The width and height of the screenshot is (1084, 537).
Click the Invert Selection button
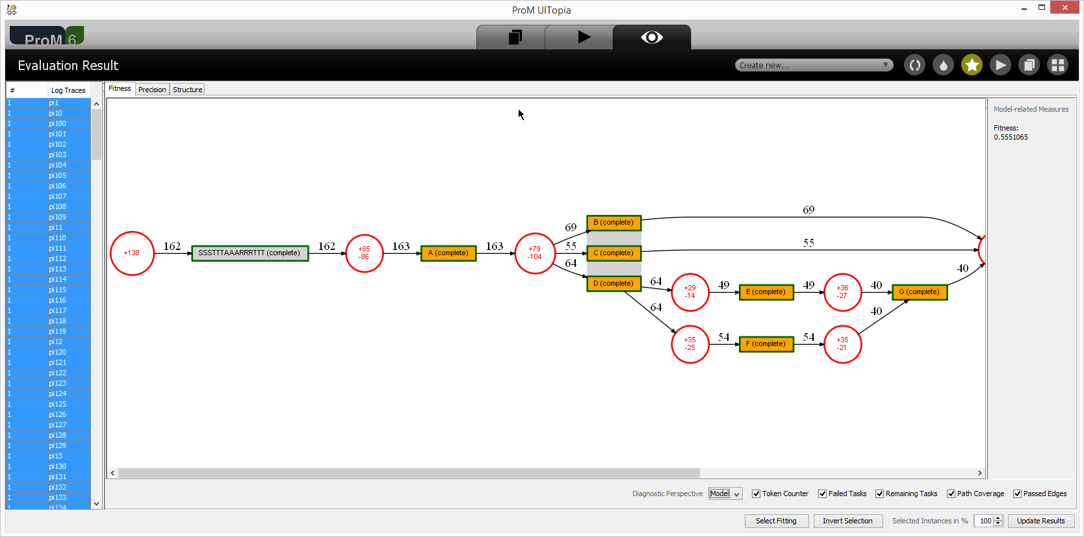[847, 521]
